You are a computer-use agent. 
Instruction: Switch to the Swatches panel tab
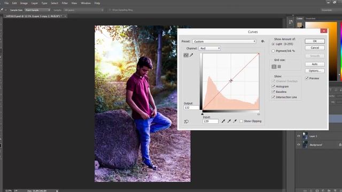click(310, 19)
